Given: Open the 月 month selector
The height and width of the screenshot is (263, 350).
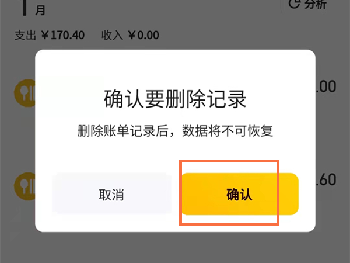Looking at the screenshot, I should point(40,10).
